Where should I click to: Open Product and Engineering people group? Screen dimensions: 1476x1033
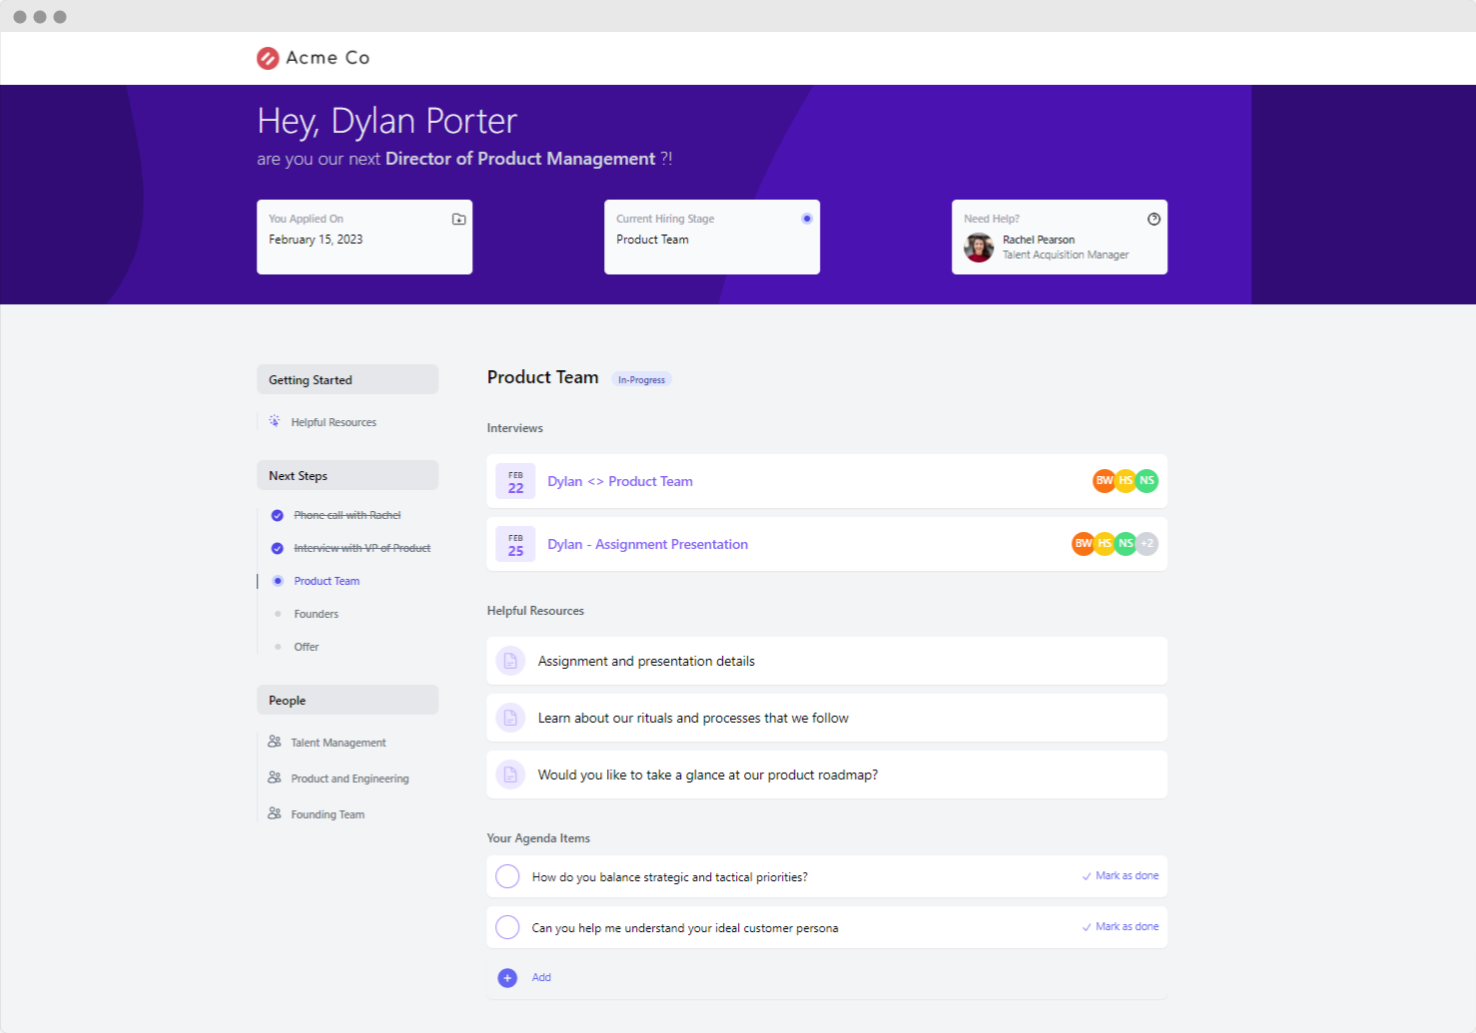point(350,778)
